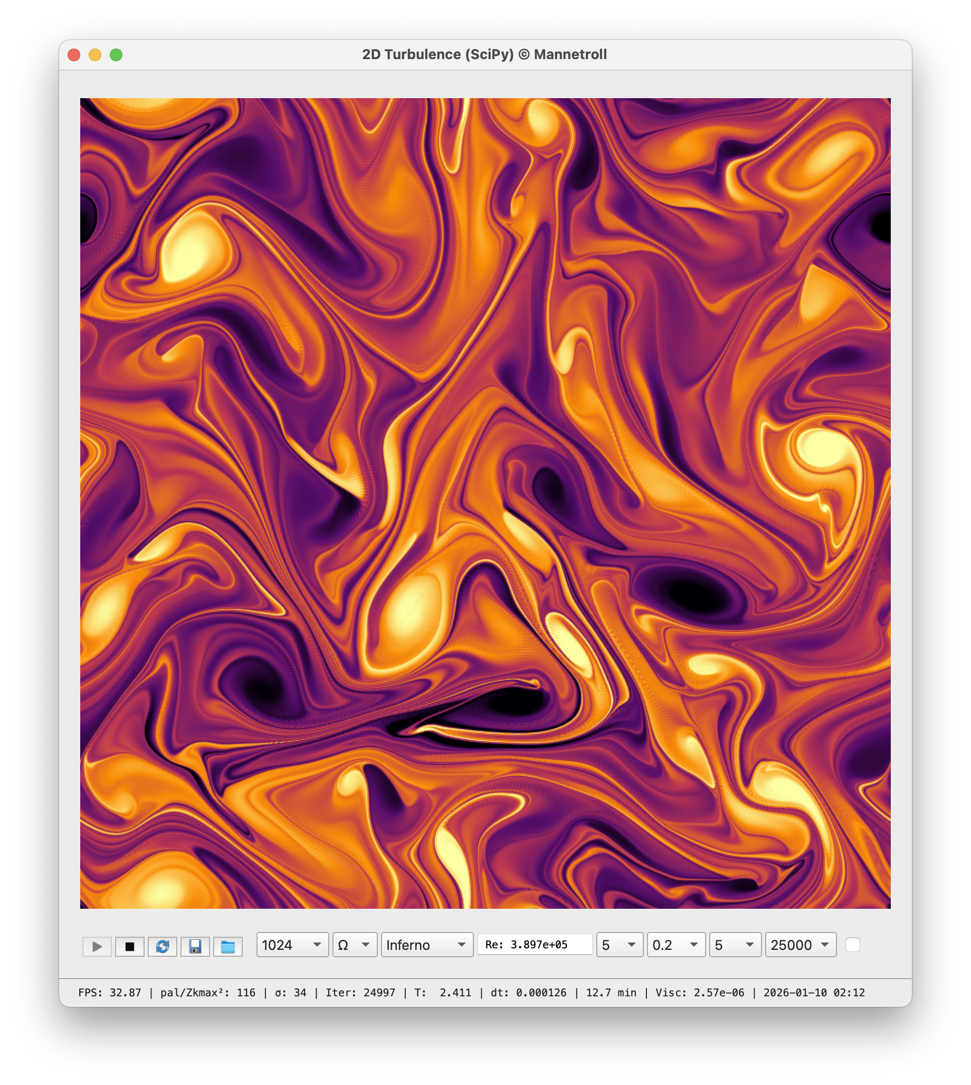Open the 1024 grid size dropdown
This screenshot has width=971, height=1085.
coord(292,945)
